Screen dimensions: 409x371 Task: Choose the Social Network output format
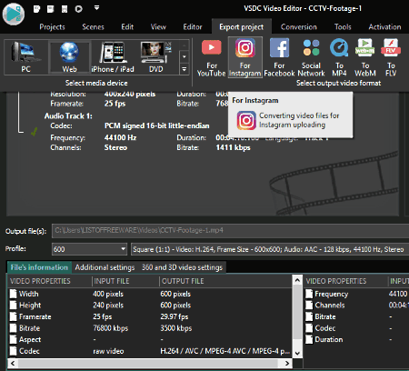pyautogui.click(x=311, y=57)
